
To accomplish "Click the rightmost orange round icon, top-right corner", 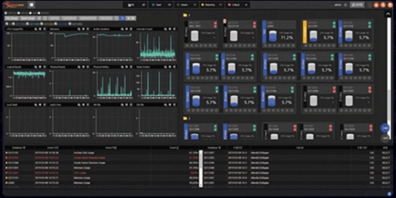I will pos(390,5).
